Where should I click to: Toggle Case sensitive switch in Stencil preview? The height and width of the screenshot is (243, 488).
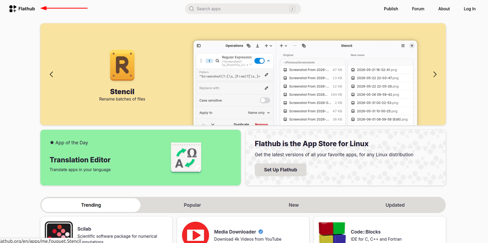tap(265, 101)
